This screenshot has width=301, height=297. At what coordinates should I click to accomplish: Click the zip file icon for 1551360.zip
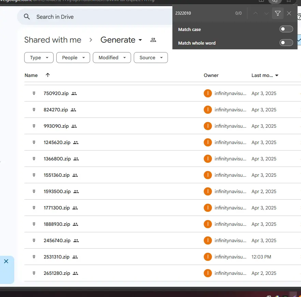tap(34, 175)
